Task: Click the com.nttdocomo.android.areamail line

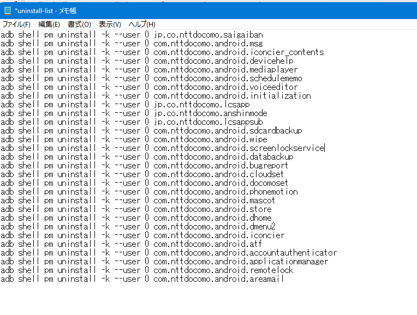Action: [142, 279]
